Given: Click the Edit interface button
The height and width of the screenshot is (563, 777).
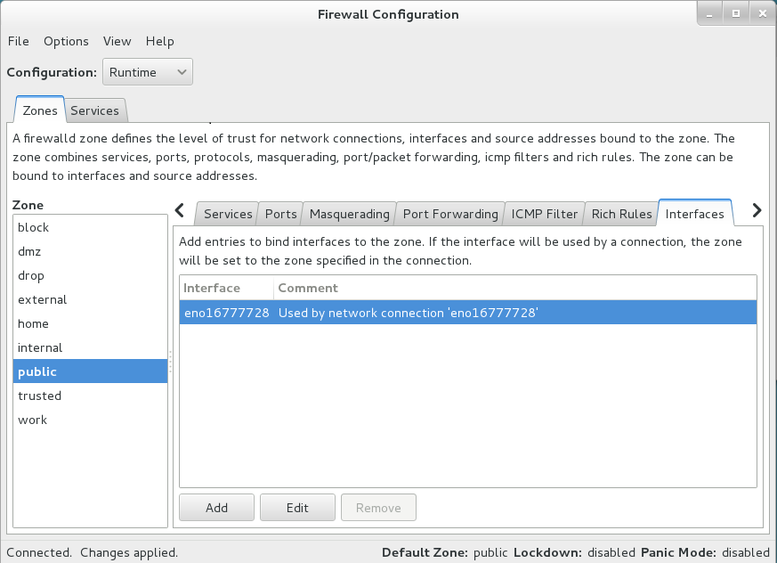Looking at the screenshot, I should tap(297, 508).
